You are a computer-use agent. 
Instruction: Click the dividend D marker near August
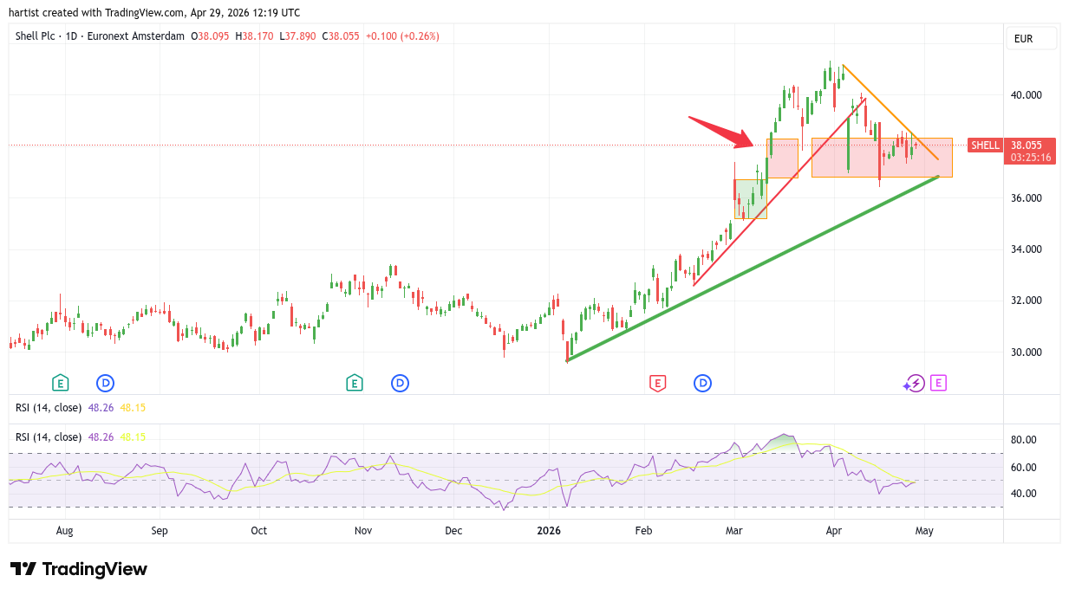click(105, 383)
